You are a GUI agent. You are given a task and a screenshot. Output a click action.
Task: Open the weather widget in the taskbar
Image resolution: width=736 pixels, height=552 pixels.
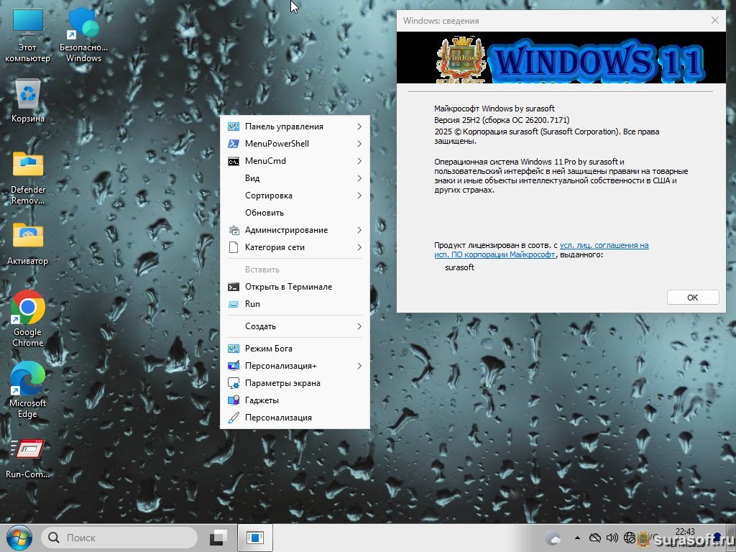(553, 538)
